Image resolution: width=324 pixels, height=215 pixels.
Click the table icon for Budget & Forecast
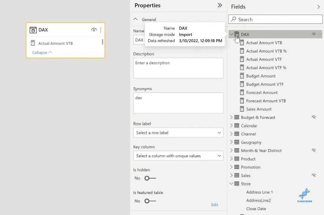click(237, 117)
